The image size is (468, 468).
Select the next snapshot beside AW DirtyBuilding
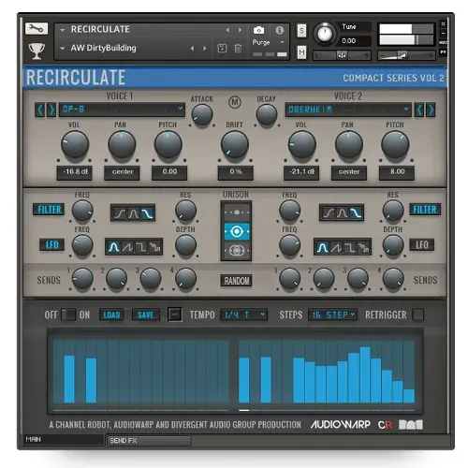pos(205,49)
